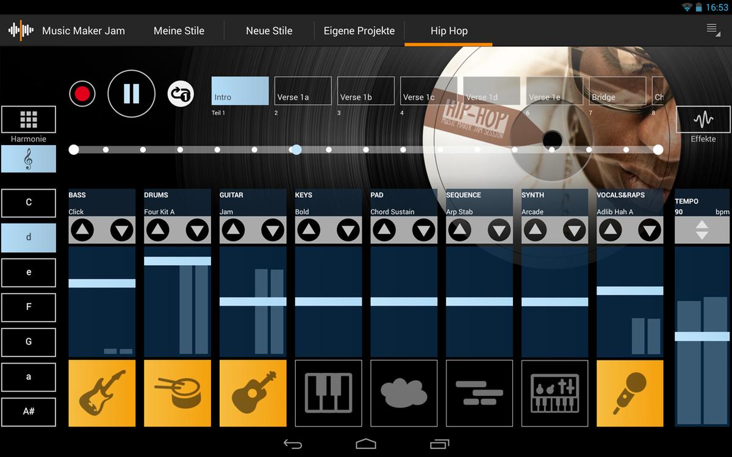This screenshot has width=732, height=457.
Task: Click the GUITAR down arrow
Action: click(273, 230)
